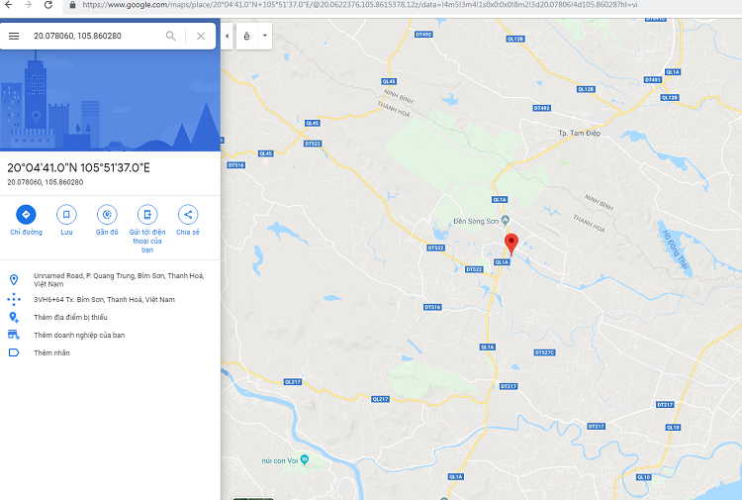This screenshot has width=742, height=500.
Task: Focus the coordinates search field
Action: [x=95, y=36]
